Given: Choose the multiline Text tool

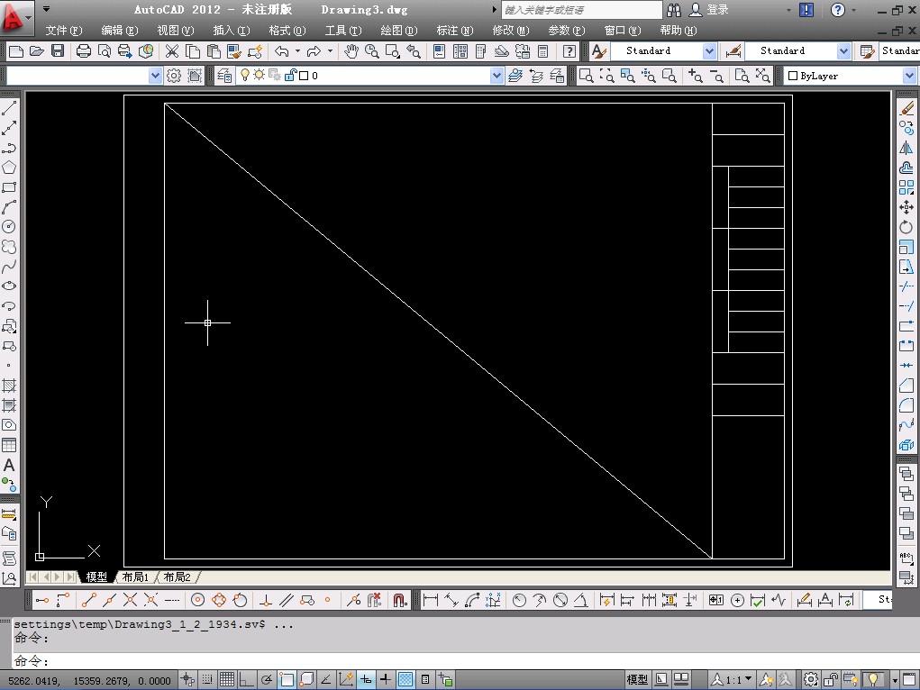Looking at the screenshot, I should 9,465.
